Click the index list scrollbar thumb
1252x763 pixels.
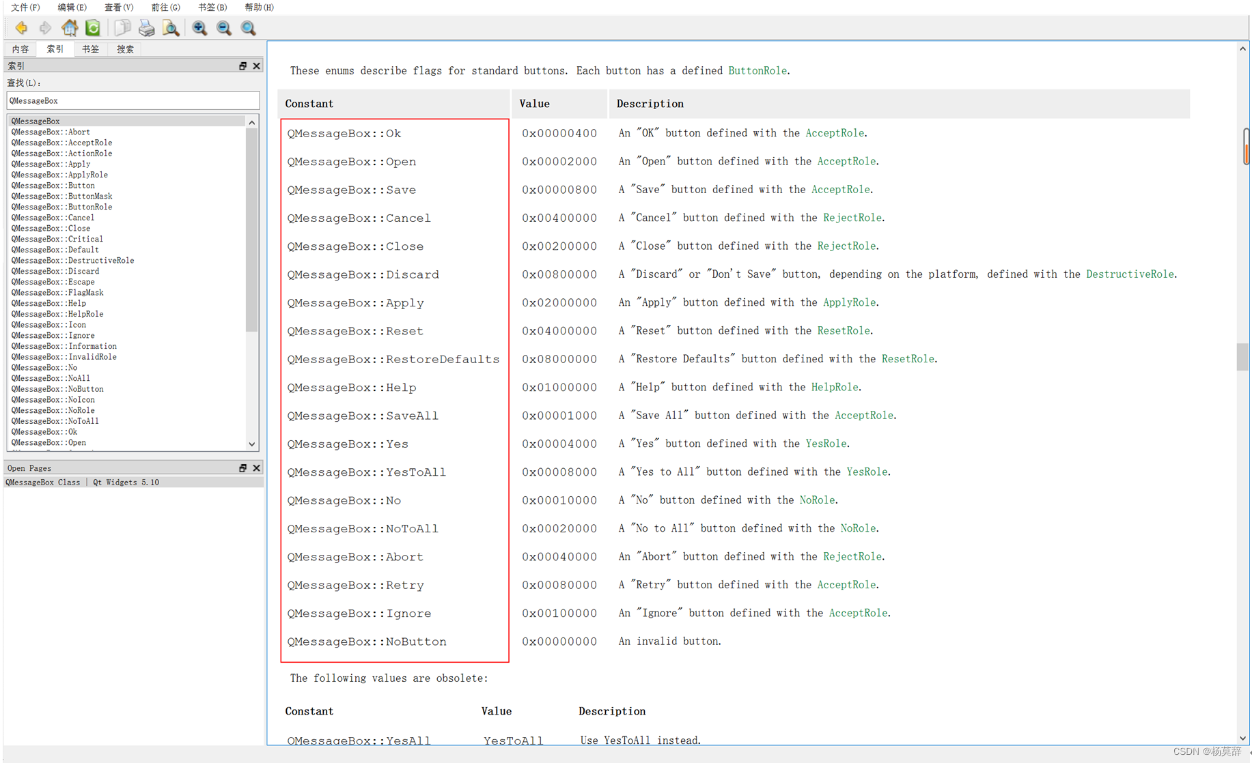pos(252,230)
